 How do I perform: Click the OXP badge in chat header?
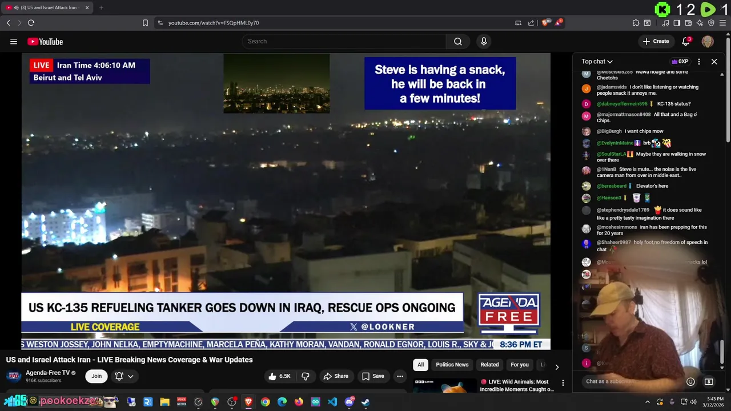coord(680,62)
